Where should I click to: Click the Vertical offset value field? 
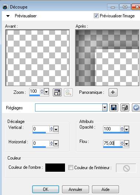(41, 129)
